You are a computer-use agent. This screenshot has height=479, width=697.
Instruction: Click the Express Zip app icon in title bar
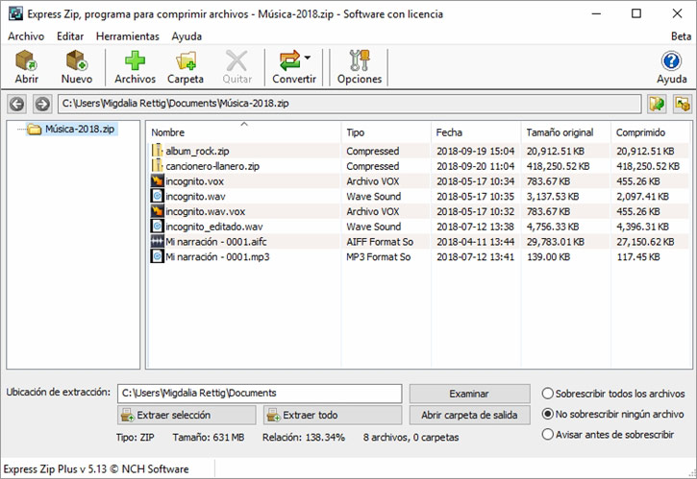point(15,13)
